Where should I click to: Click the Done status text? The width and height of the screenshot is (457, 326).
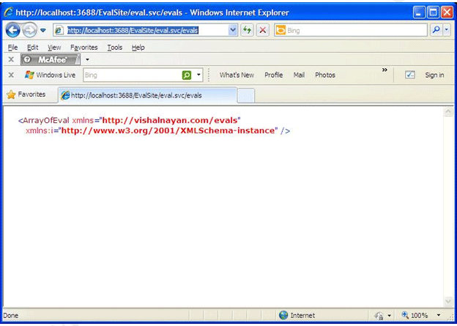[11, 316]
